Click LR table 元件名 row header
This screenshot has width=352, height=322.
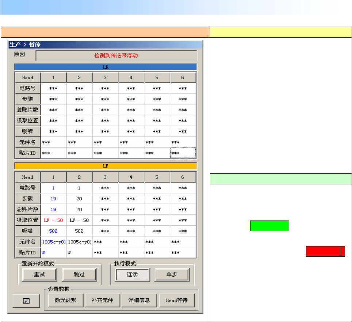[x=28, y=142]
